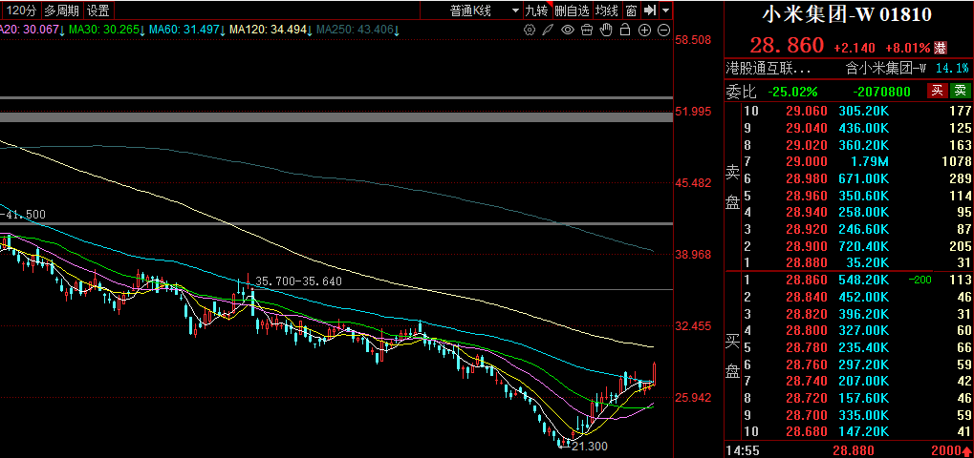This screenshot has width=974, height=458.
Task: Select the drawing pen tool icon
Action: click(x=548, y=30)
